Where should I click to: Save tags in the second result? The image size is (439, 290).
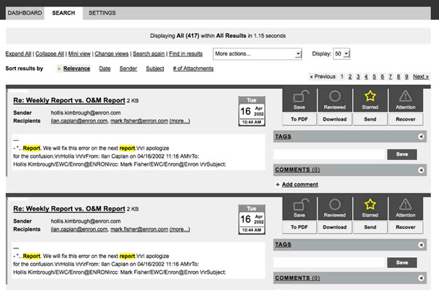tap(402, 262)
